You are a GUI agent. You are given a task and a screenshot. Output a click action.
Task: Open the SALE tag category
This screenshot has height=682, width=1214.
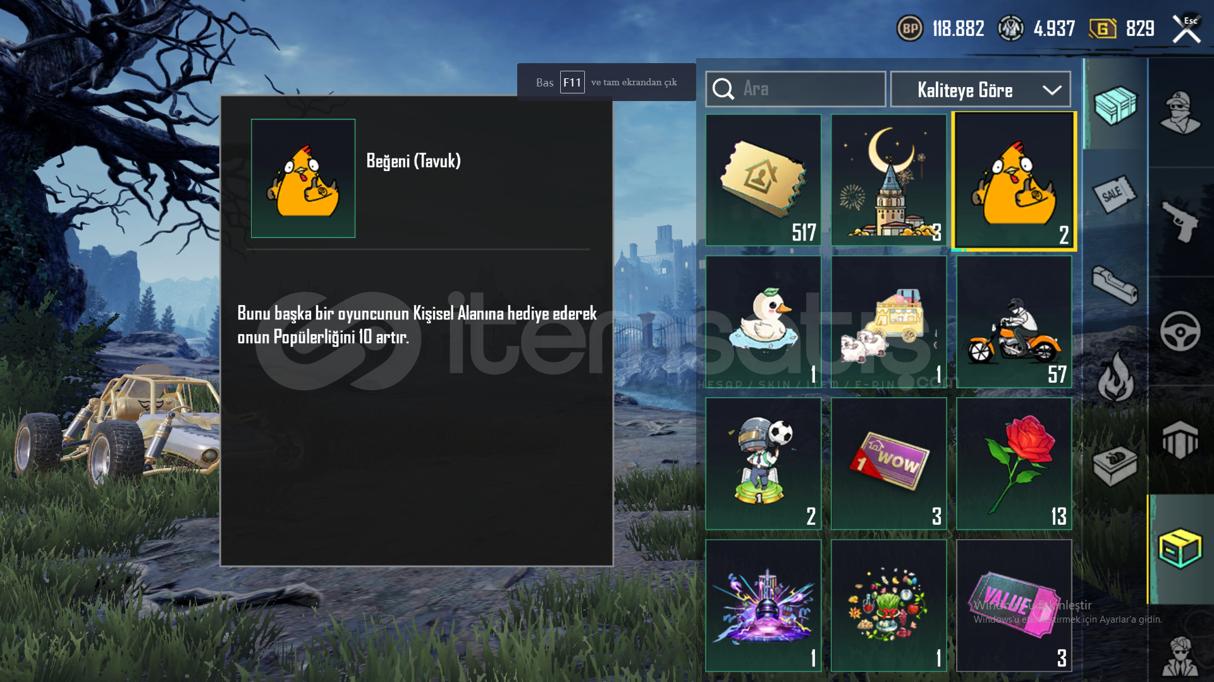tap(1115, 194)
